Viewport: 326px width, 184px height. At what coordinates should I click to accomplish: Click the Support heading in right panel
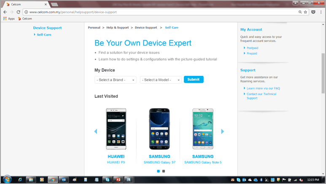(248, 70)
